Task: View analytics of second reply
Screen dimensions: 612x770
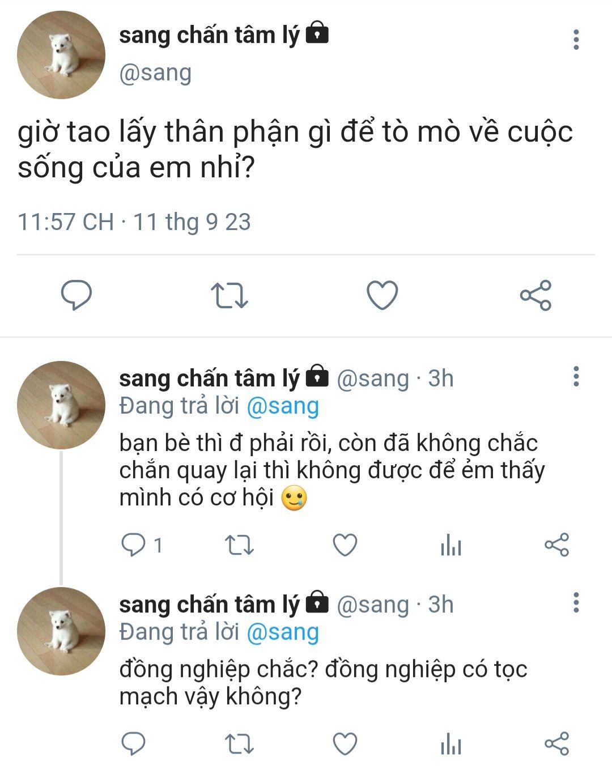Action: [x=451, y=744]
